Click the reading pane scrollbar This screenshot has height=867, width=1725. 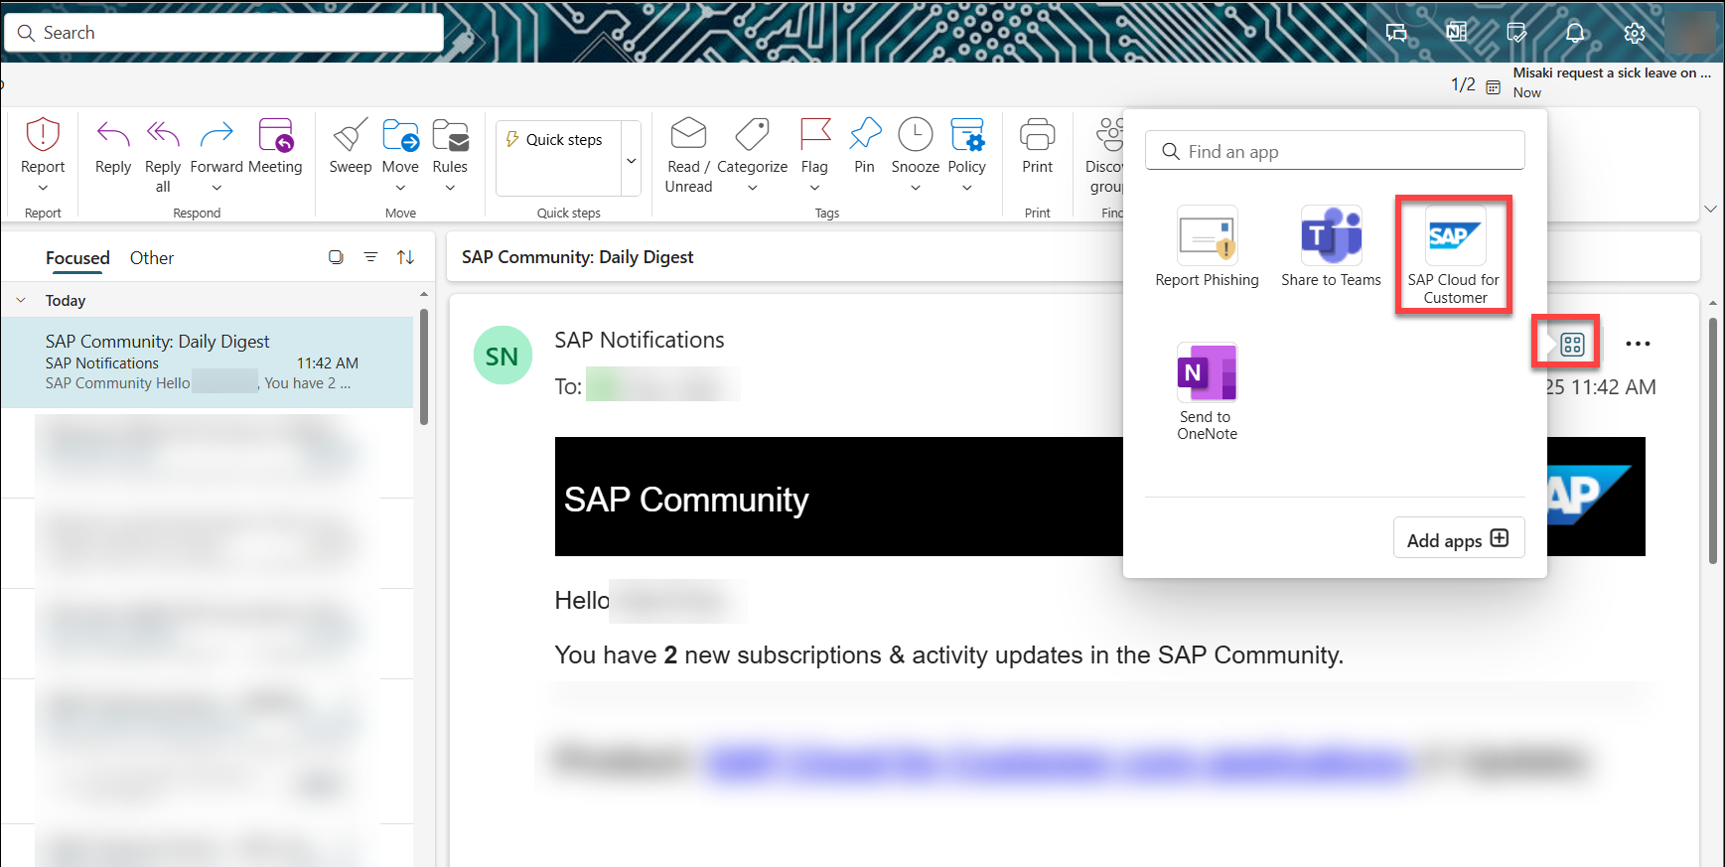1712,442
